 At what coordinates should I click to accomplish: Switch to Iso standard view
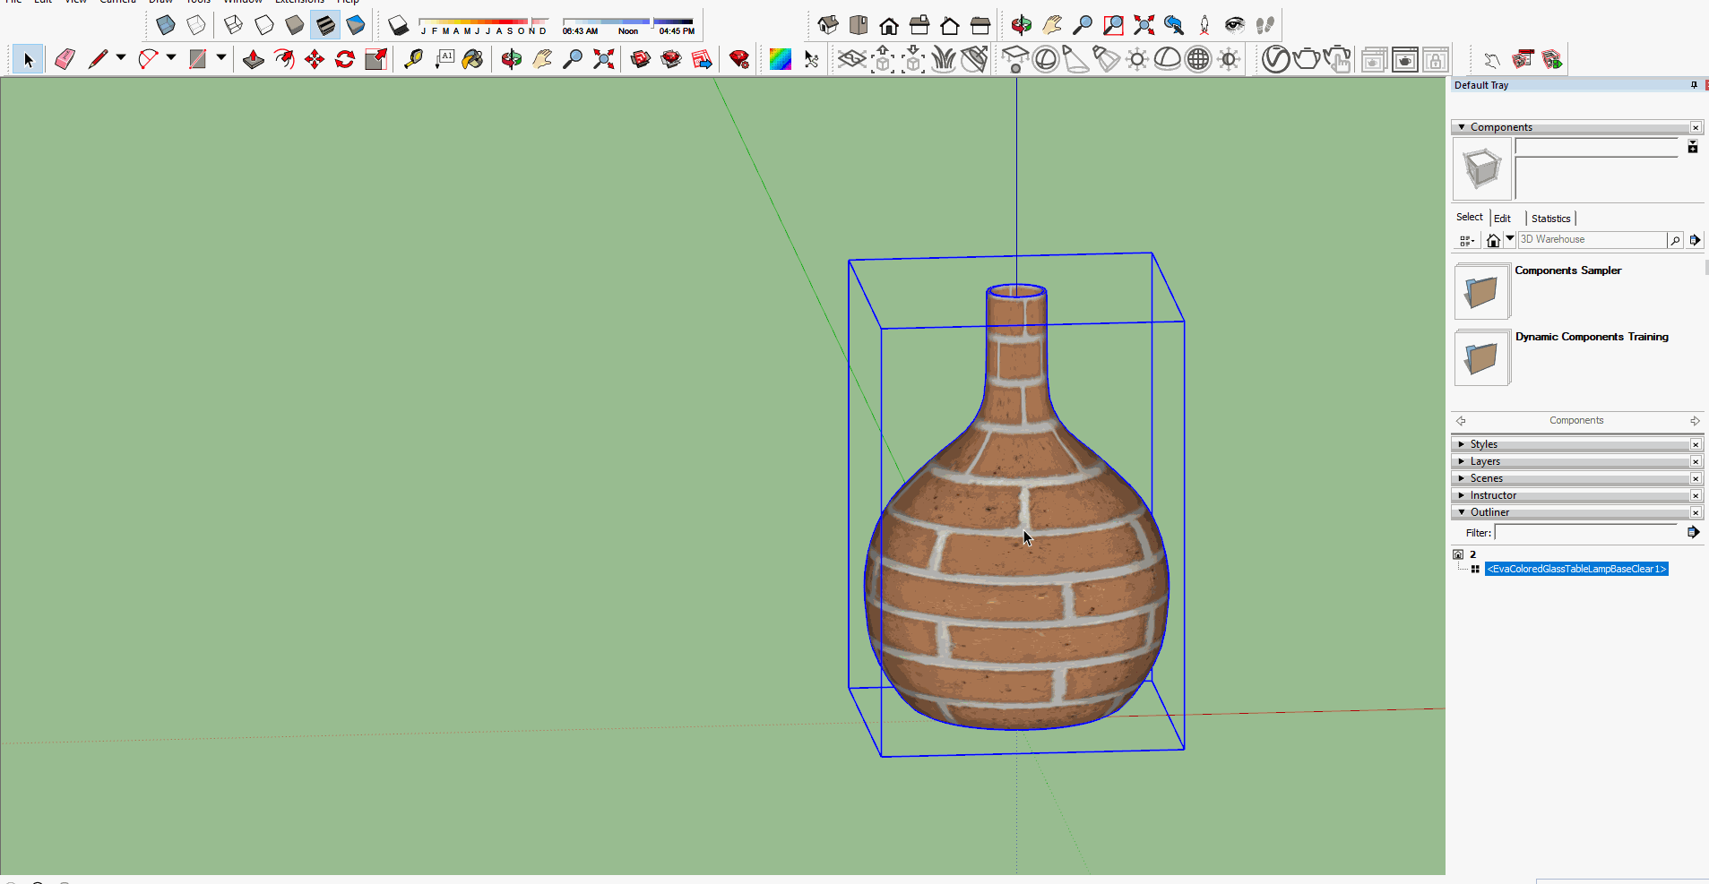(828, 25)
